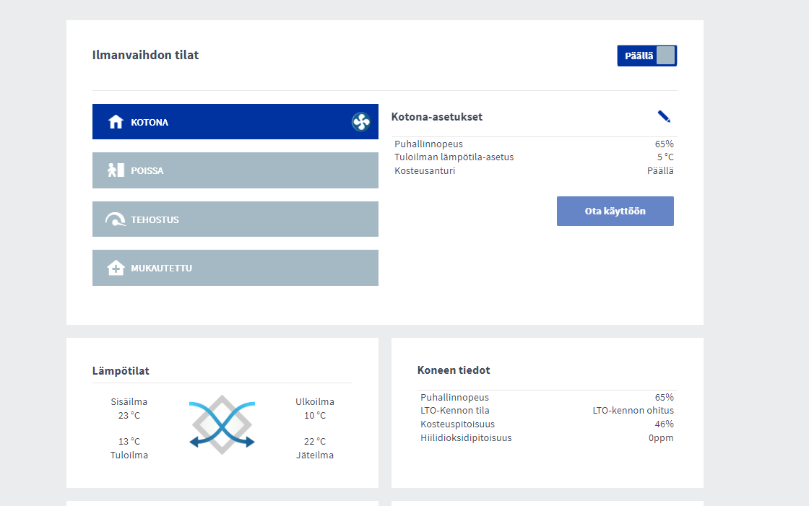Image resolution: width=809 pixels, height=506 pixels.
Task: Click the gauge icon beside Tehostus
Action: 116,219
